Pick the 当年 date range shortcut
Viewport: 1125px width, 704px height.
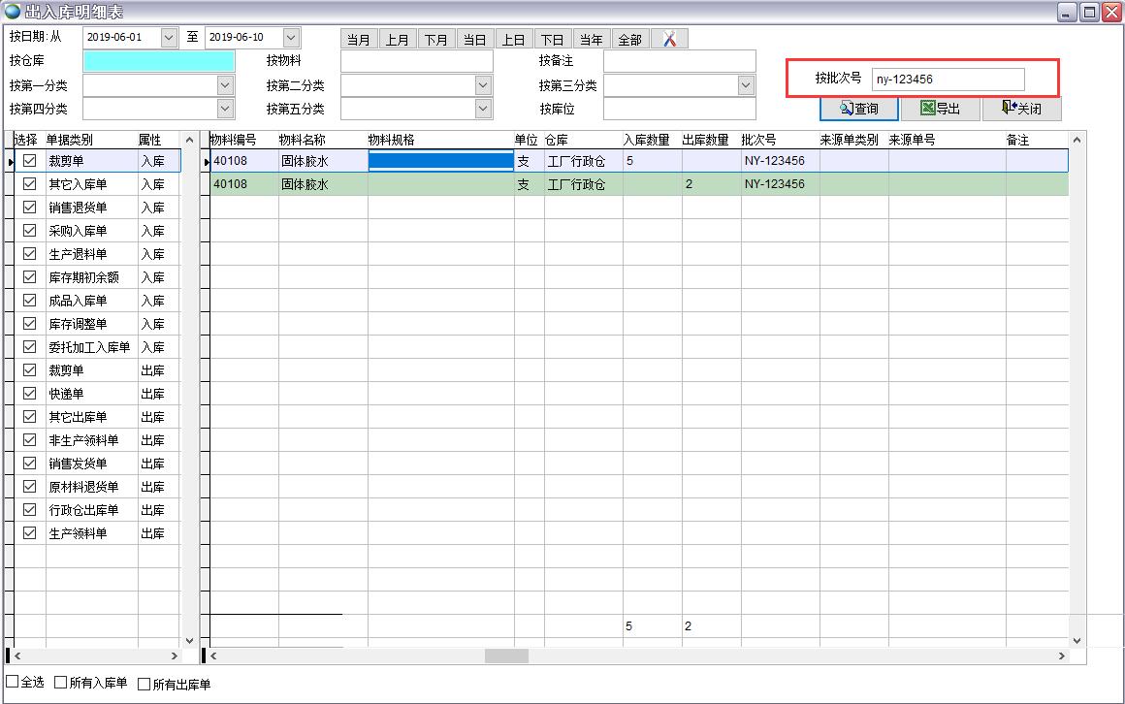591,40
